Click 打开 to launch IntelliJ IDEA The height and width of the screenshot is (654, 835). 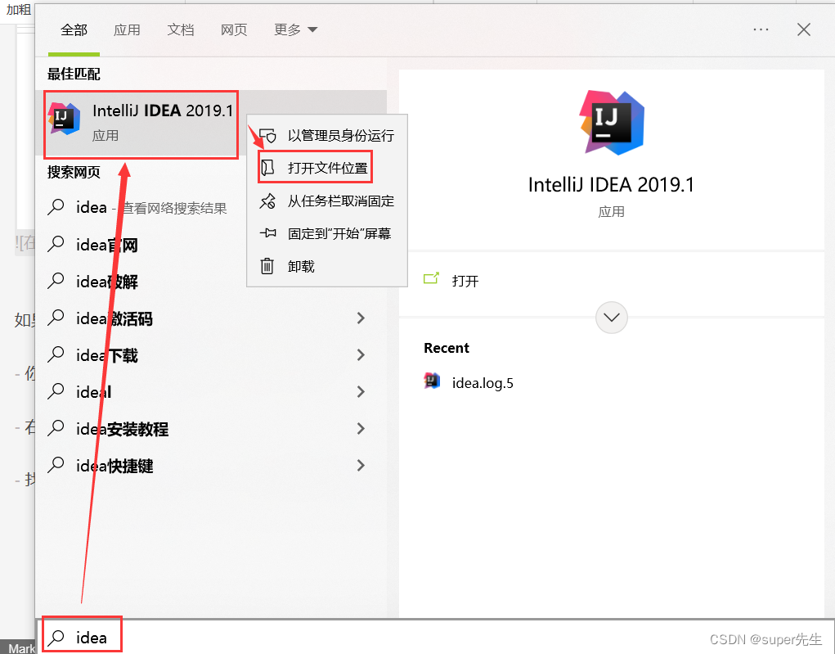point(465,281)
